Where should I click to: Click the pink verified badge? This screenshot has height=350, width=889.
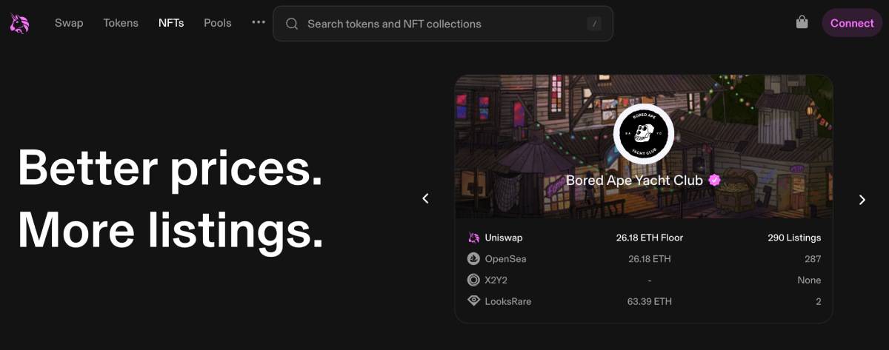pos(715,180)
